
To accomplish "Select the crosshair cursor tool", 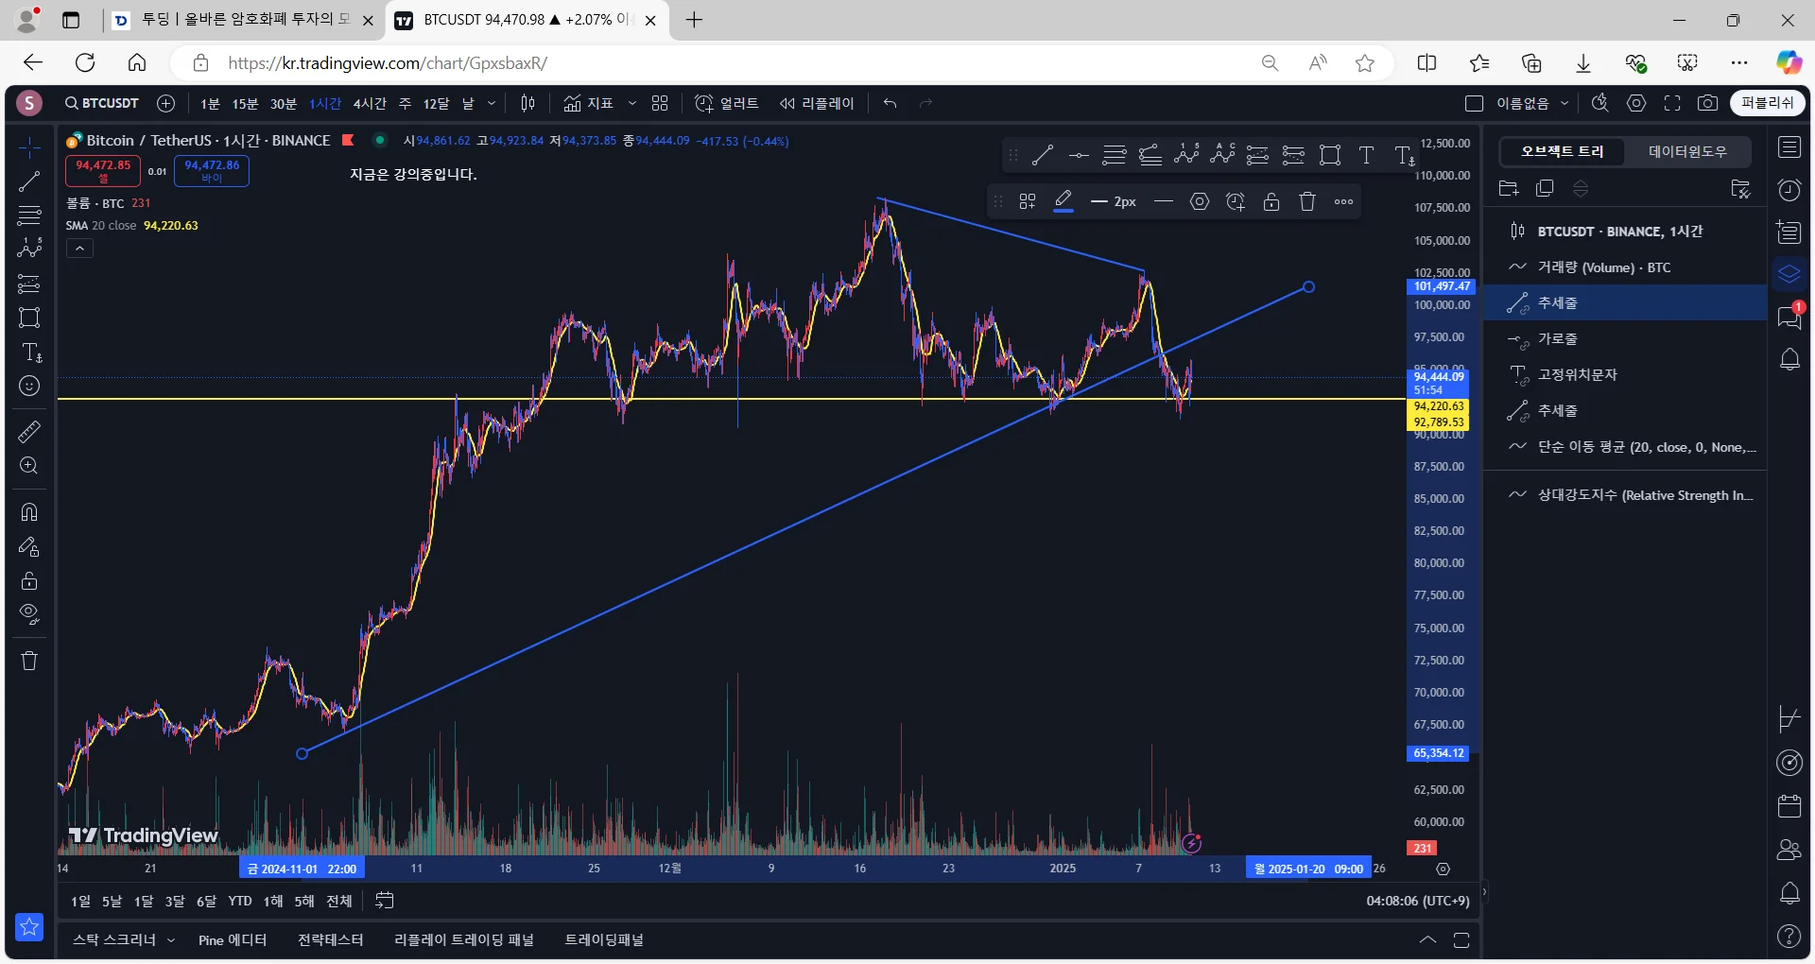I will point(29,147).
